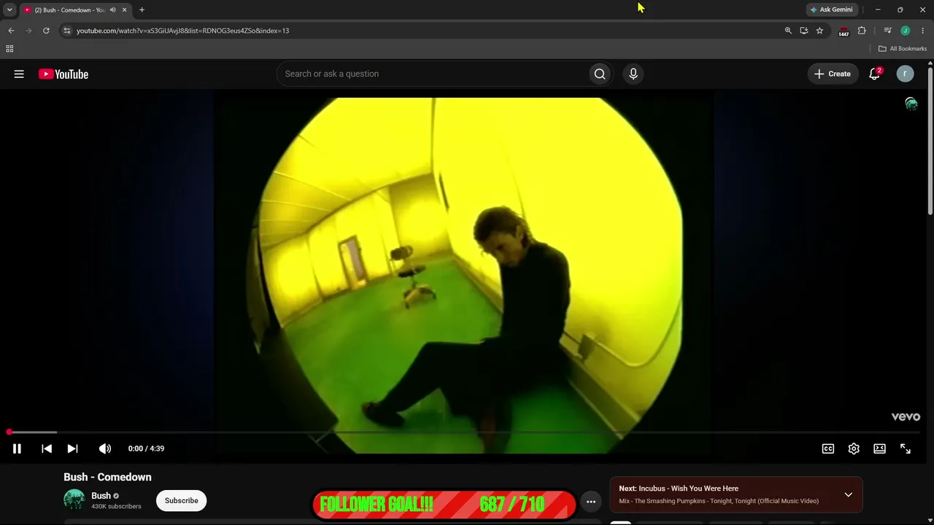The image size is (934, 525).
Task: Start voice search with the microphone
Action: (633, 74)
